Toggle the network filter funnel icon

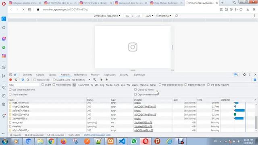(x=23, y=80)
